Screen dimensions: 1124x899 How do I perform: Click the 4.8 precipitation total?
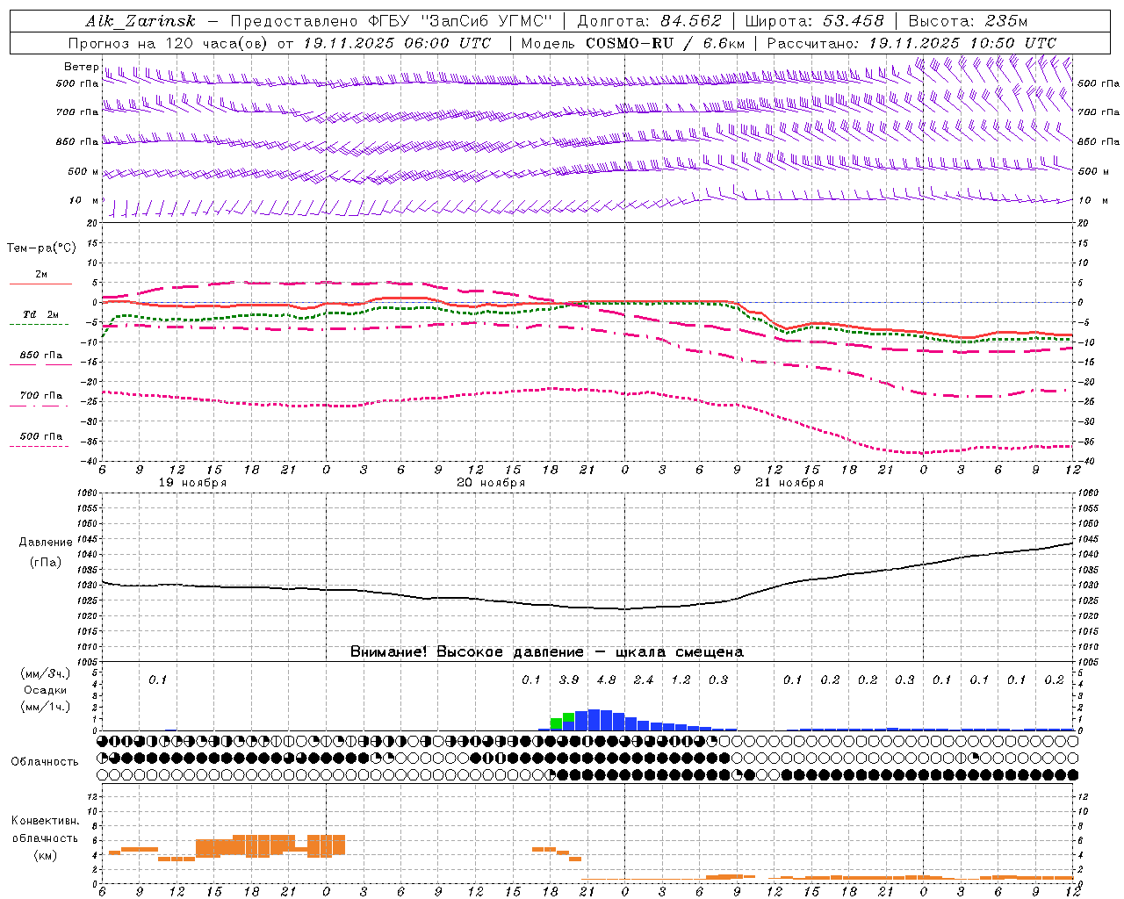[x=606, y=680]
